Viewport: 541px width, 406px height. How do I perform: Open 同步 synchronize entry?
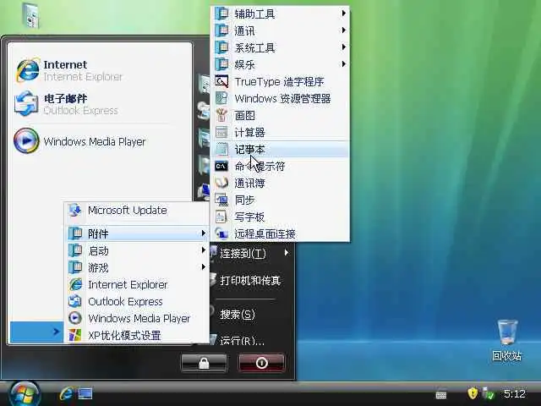[x=280, y=200]
